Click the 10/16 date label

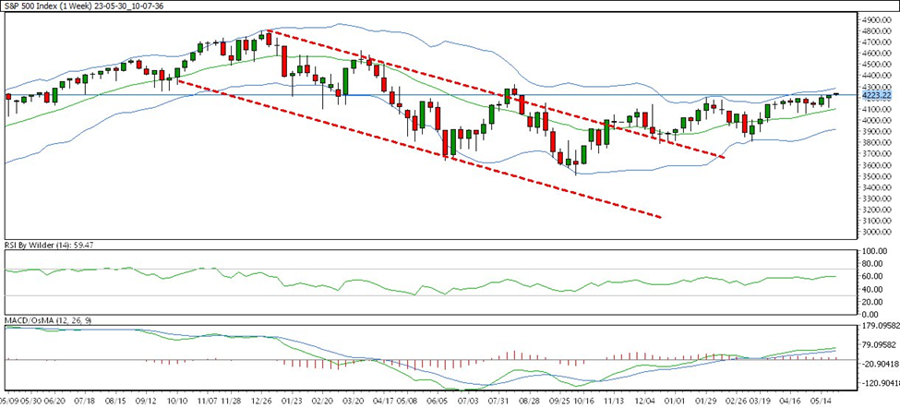point(583,399)
